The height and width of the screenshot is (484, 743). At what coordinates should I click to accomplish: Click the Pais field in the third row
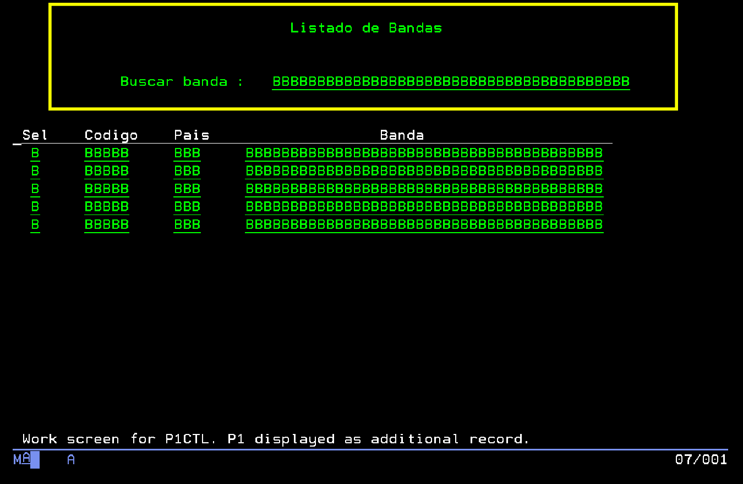click(x=187, y=189)
